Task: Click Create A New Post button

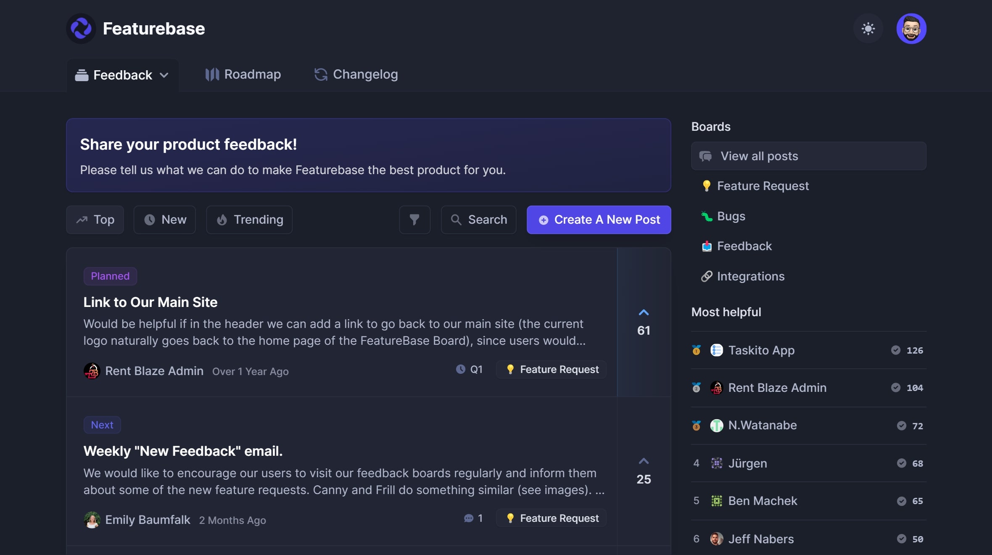Action: point(599,219)
